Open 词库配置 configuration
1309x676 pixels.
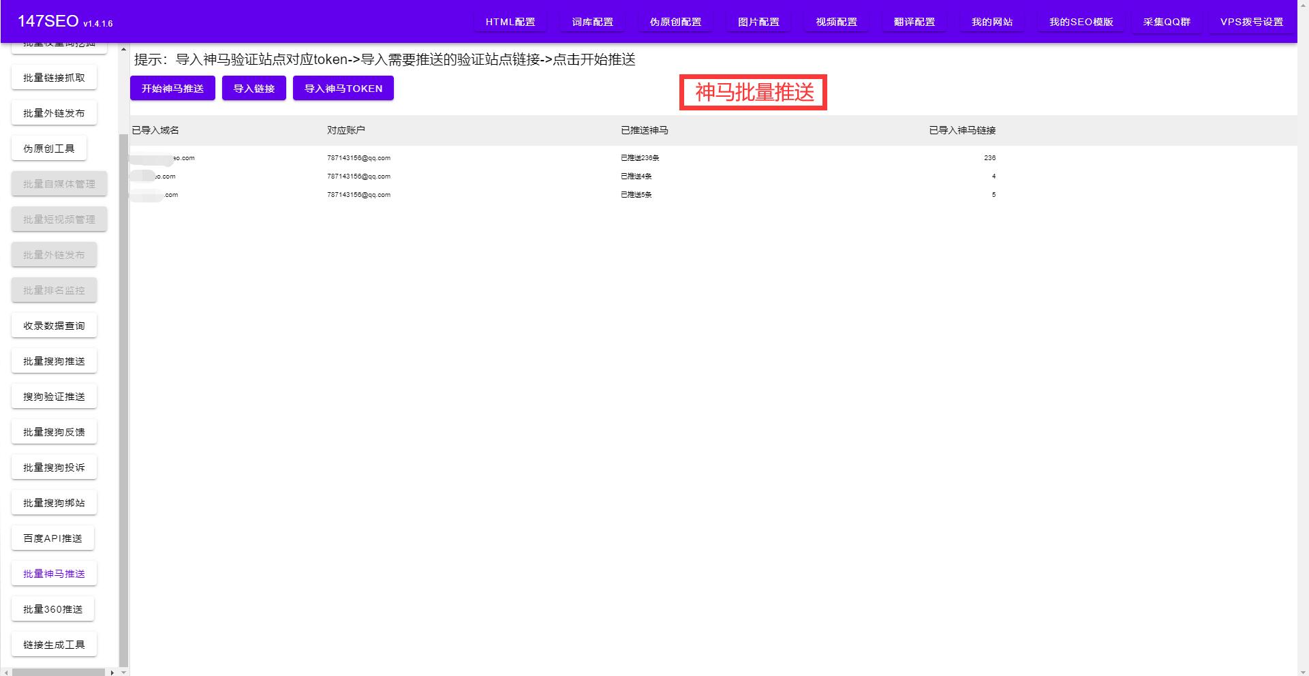(592, 21)
